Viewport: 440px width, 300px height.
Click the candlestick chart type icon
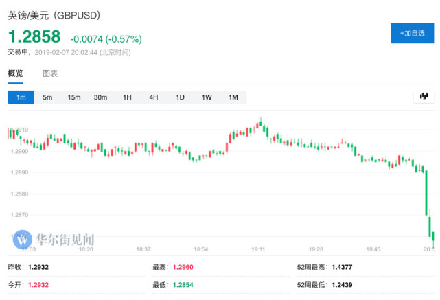(x=424, y=97)
